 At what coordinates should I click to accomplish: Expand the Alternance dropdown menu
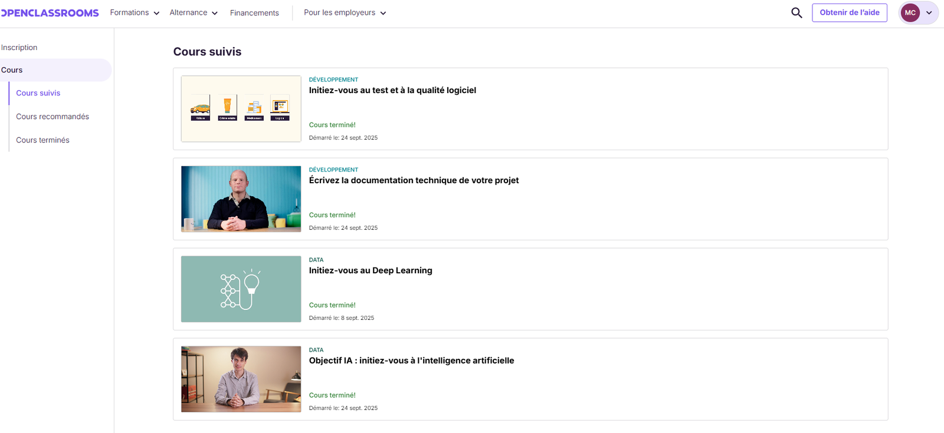[x=194, y=13]
